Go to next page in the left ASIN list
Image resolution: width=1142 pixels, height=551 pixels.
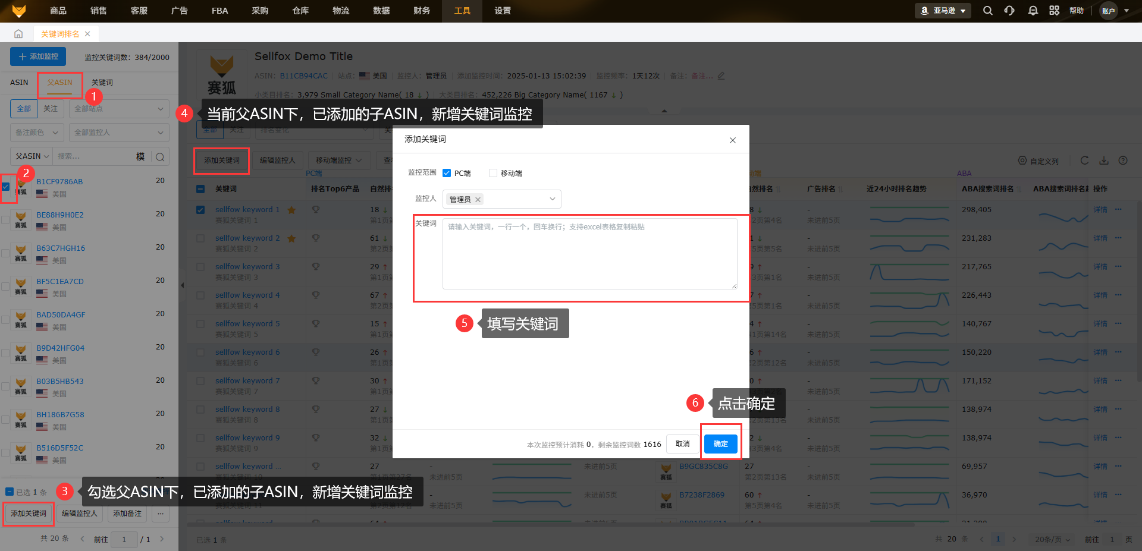(162, 539)
